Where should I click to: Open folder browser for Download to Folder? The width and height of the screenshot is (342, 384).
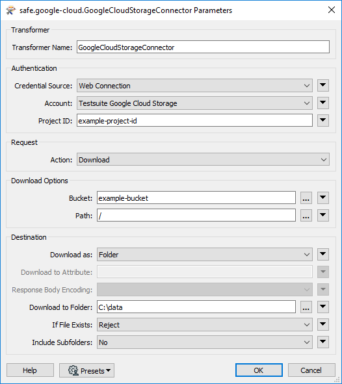coord(306,307)
